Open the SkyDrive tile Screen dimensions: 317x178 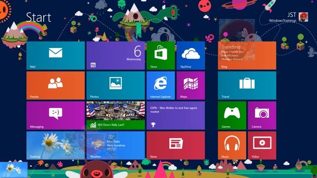click(191, 55)
